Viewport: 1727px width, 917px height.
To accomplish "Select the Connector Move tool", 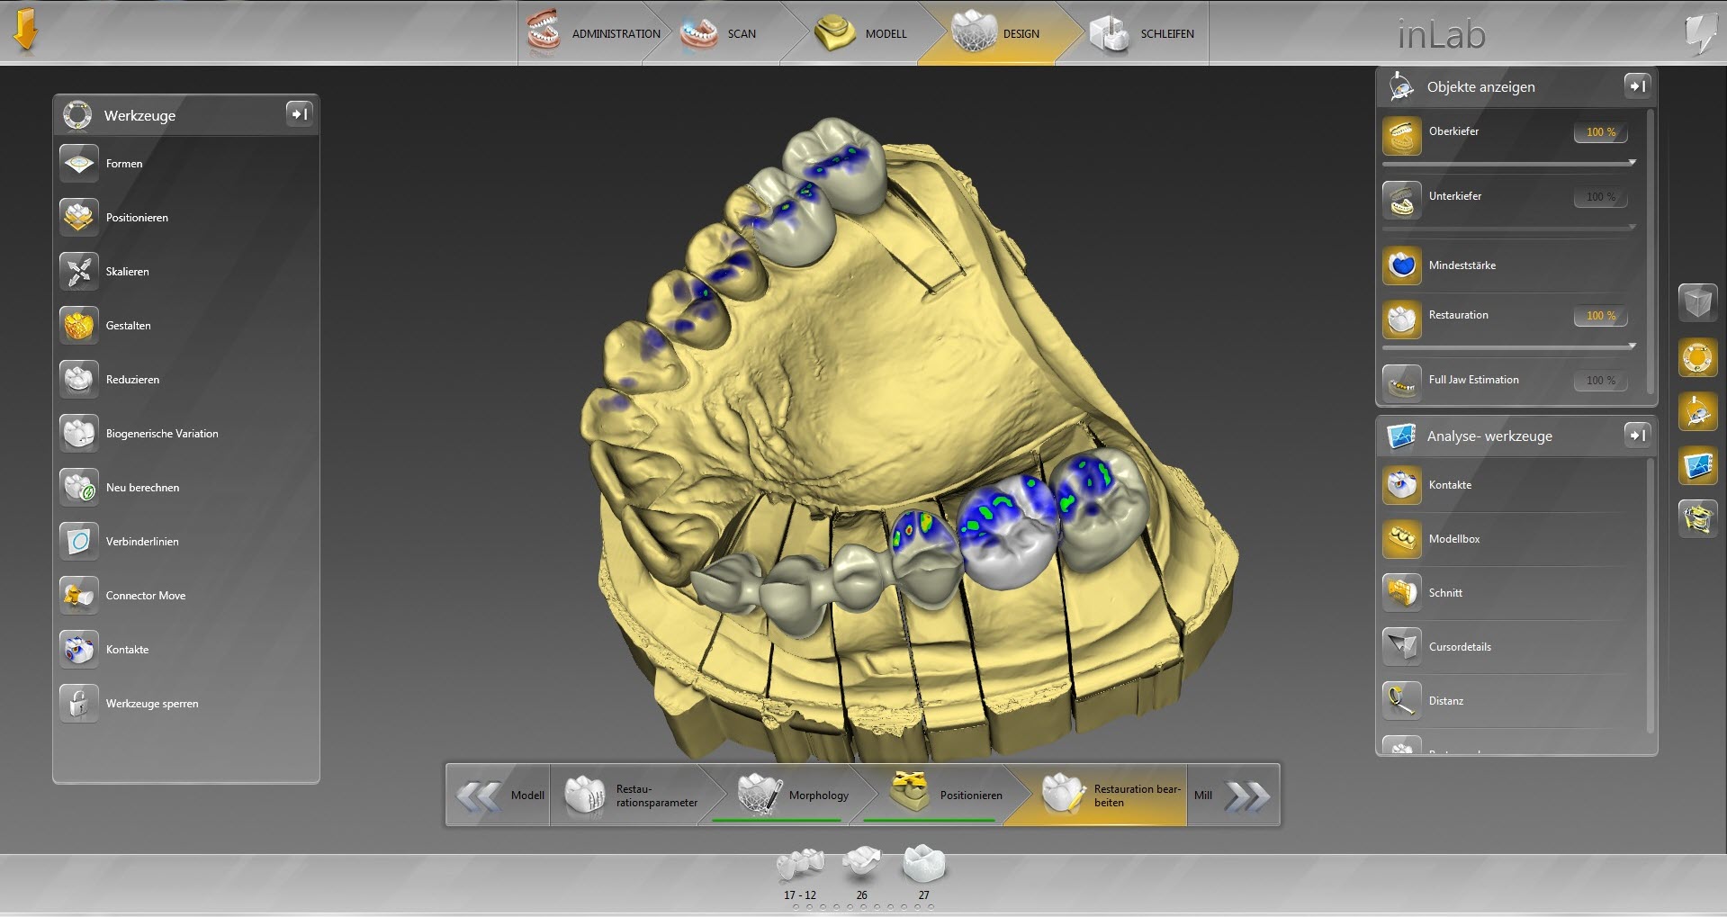I will pos(79,596).
